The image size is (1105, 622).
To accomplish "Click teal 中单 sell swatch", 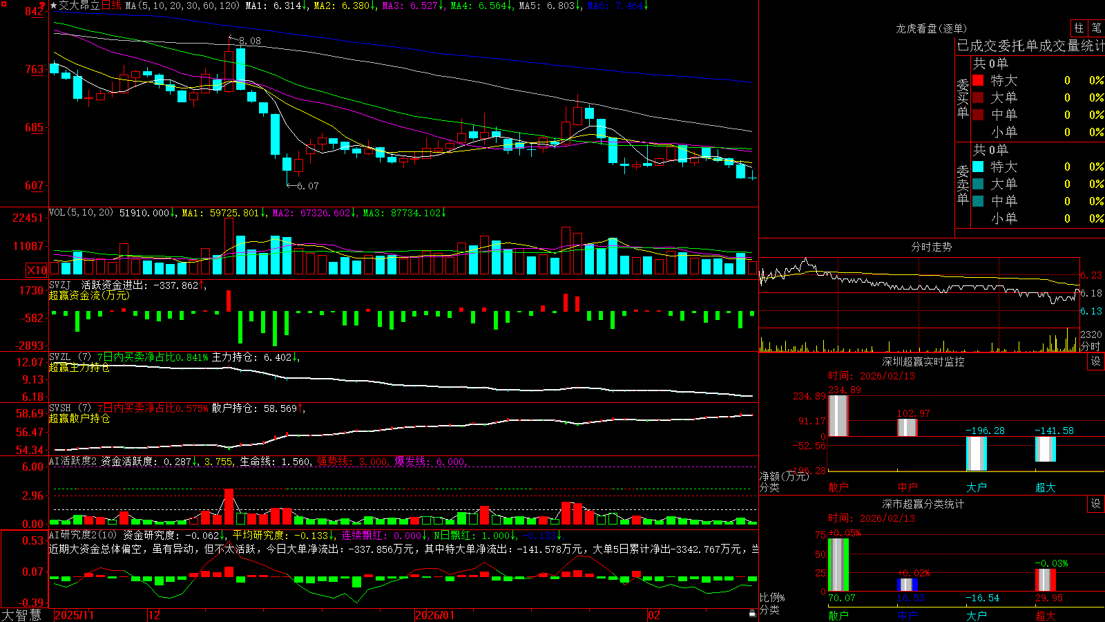I will click(978, 201).
